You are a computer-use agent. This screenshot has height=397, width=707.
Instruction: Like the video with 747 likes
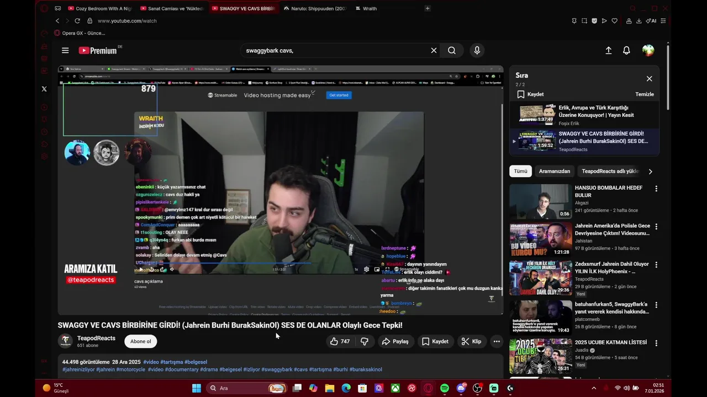click(340, 341)
